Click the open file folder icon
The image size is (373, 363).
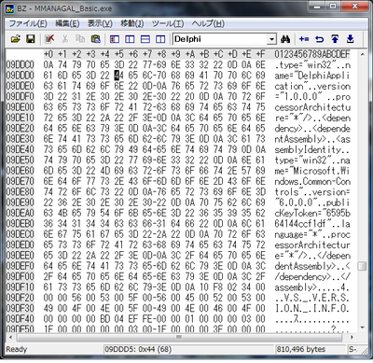pos(16,39)
